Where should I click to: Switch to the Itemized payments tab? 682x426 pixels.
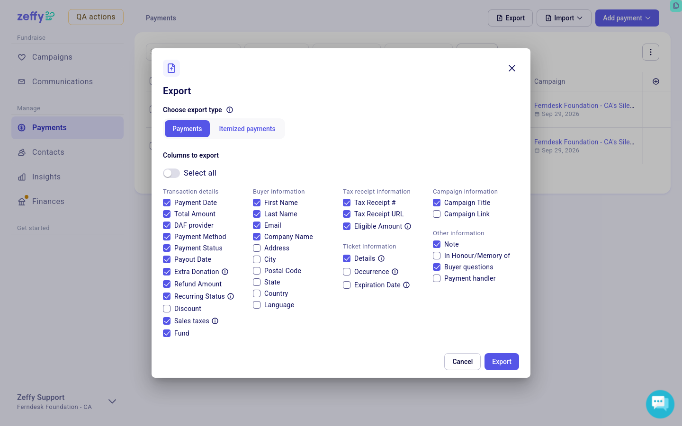pyautogui.click(x=247, y=129)
